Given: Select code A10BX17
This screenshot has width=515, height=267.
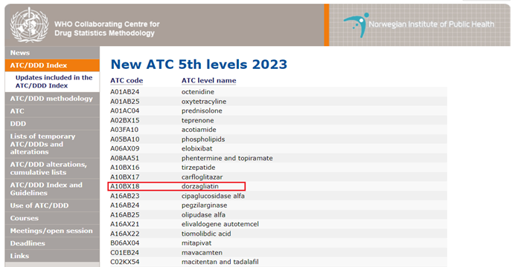Looking at the screenshot, I should coord(124,177).
